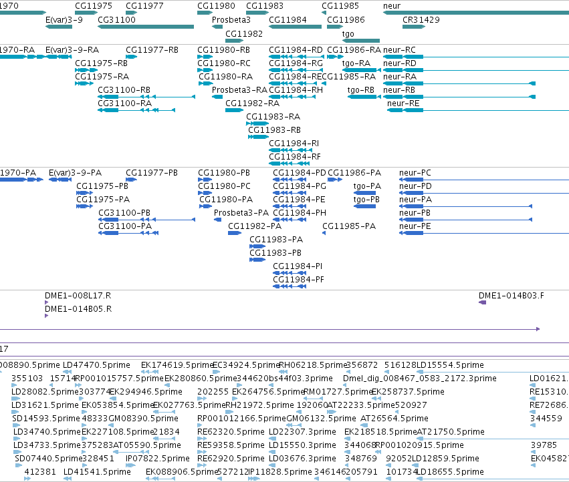Image resolution: width=569 pixels, height=482 pixels.
Task: Click the CG11980 gene label
Action: coord(216,6)
